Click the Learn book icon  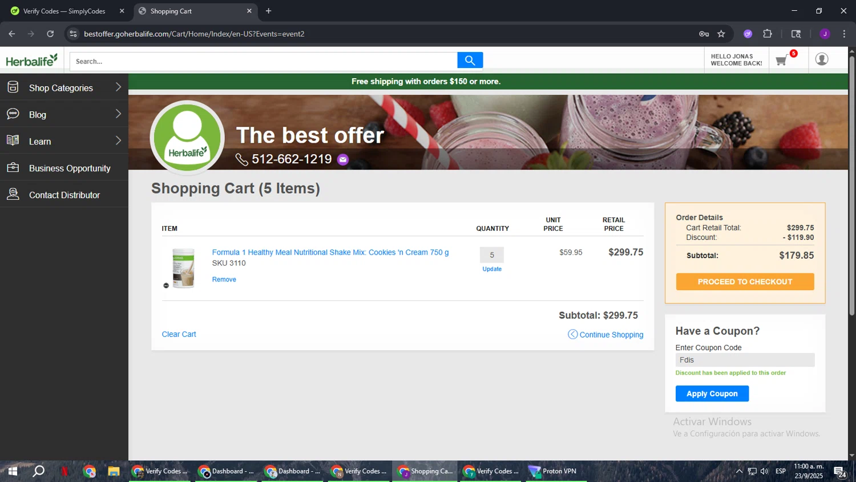click(x=13, y=140)
